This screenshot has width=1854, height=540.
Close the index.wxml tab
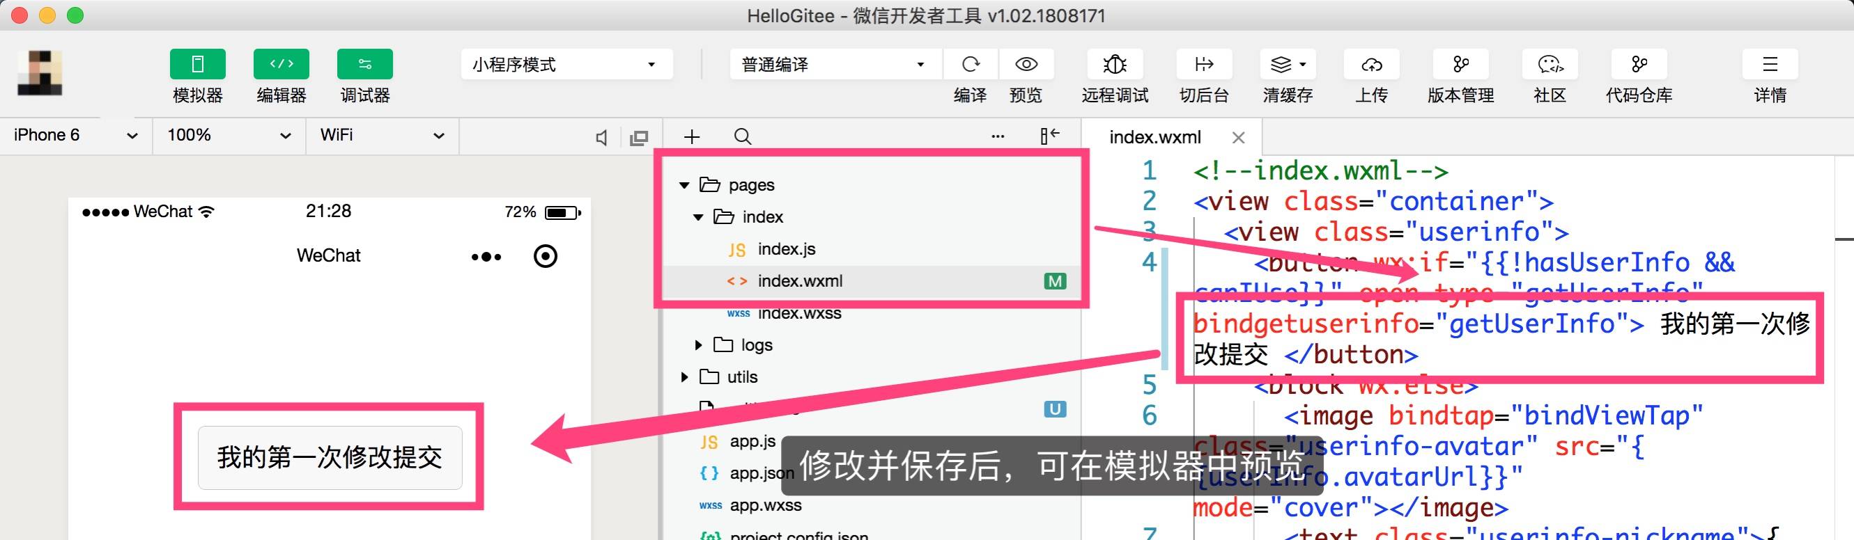(x=1238, y=137)
